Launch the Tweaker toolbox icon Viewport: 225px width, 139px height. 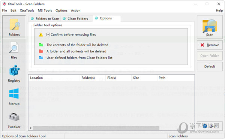(x=14, y=117)
